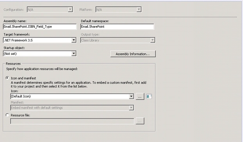Click the 'Manifest:' label
The width and height of the screenshot is (243, 142).
click(17, 102)
